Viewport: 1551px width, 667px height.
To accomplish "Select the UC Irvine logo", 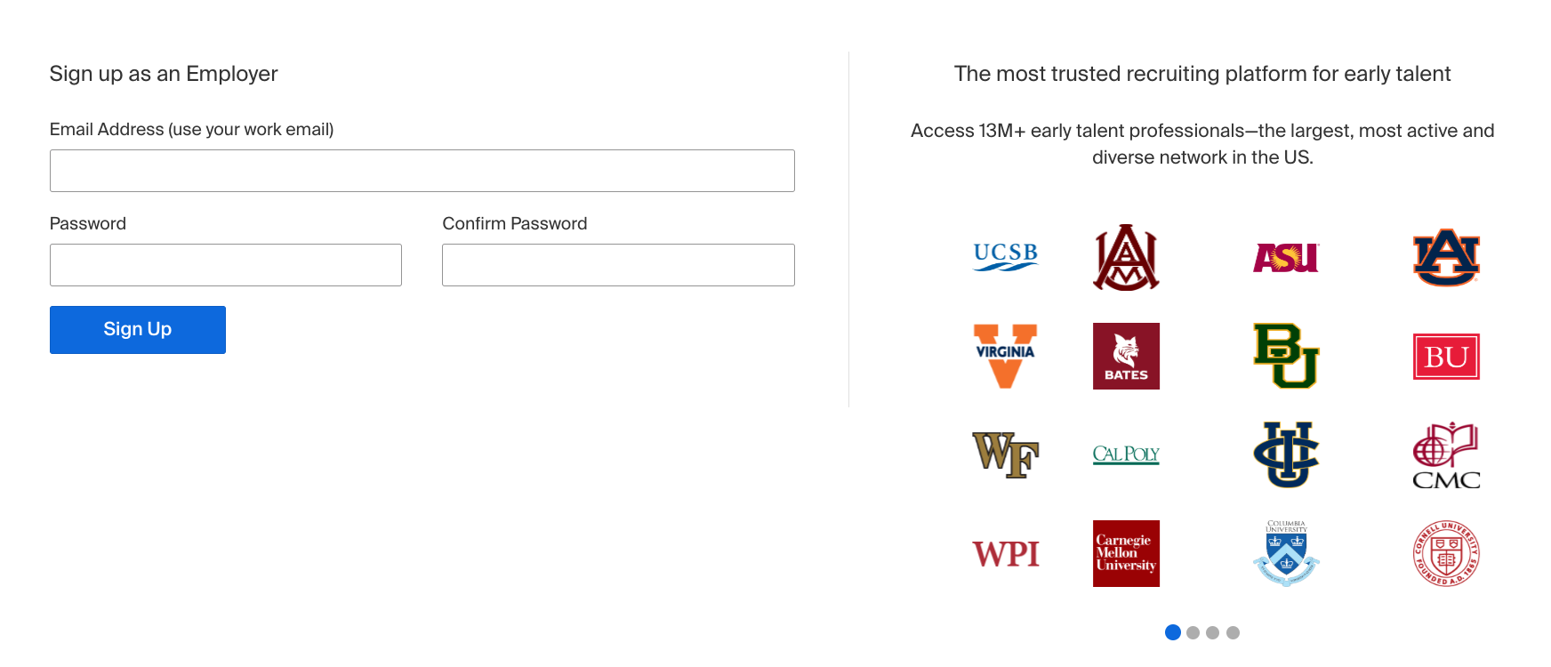I will click(1286, 454).
